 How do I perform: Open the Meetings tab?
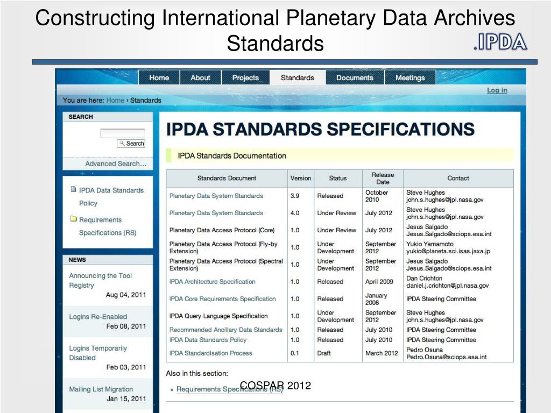tap(410, 77)
